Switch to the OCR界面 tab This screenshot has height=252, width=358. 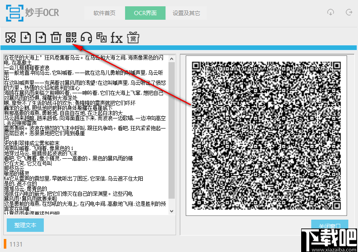(145, 13)
